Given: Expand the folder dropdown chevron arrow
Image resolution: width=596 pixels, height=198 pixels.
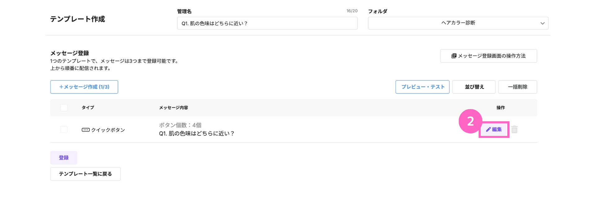Looking at the screenshot, I should pos(542,24).
